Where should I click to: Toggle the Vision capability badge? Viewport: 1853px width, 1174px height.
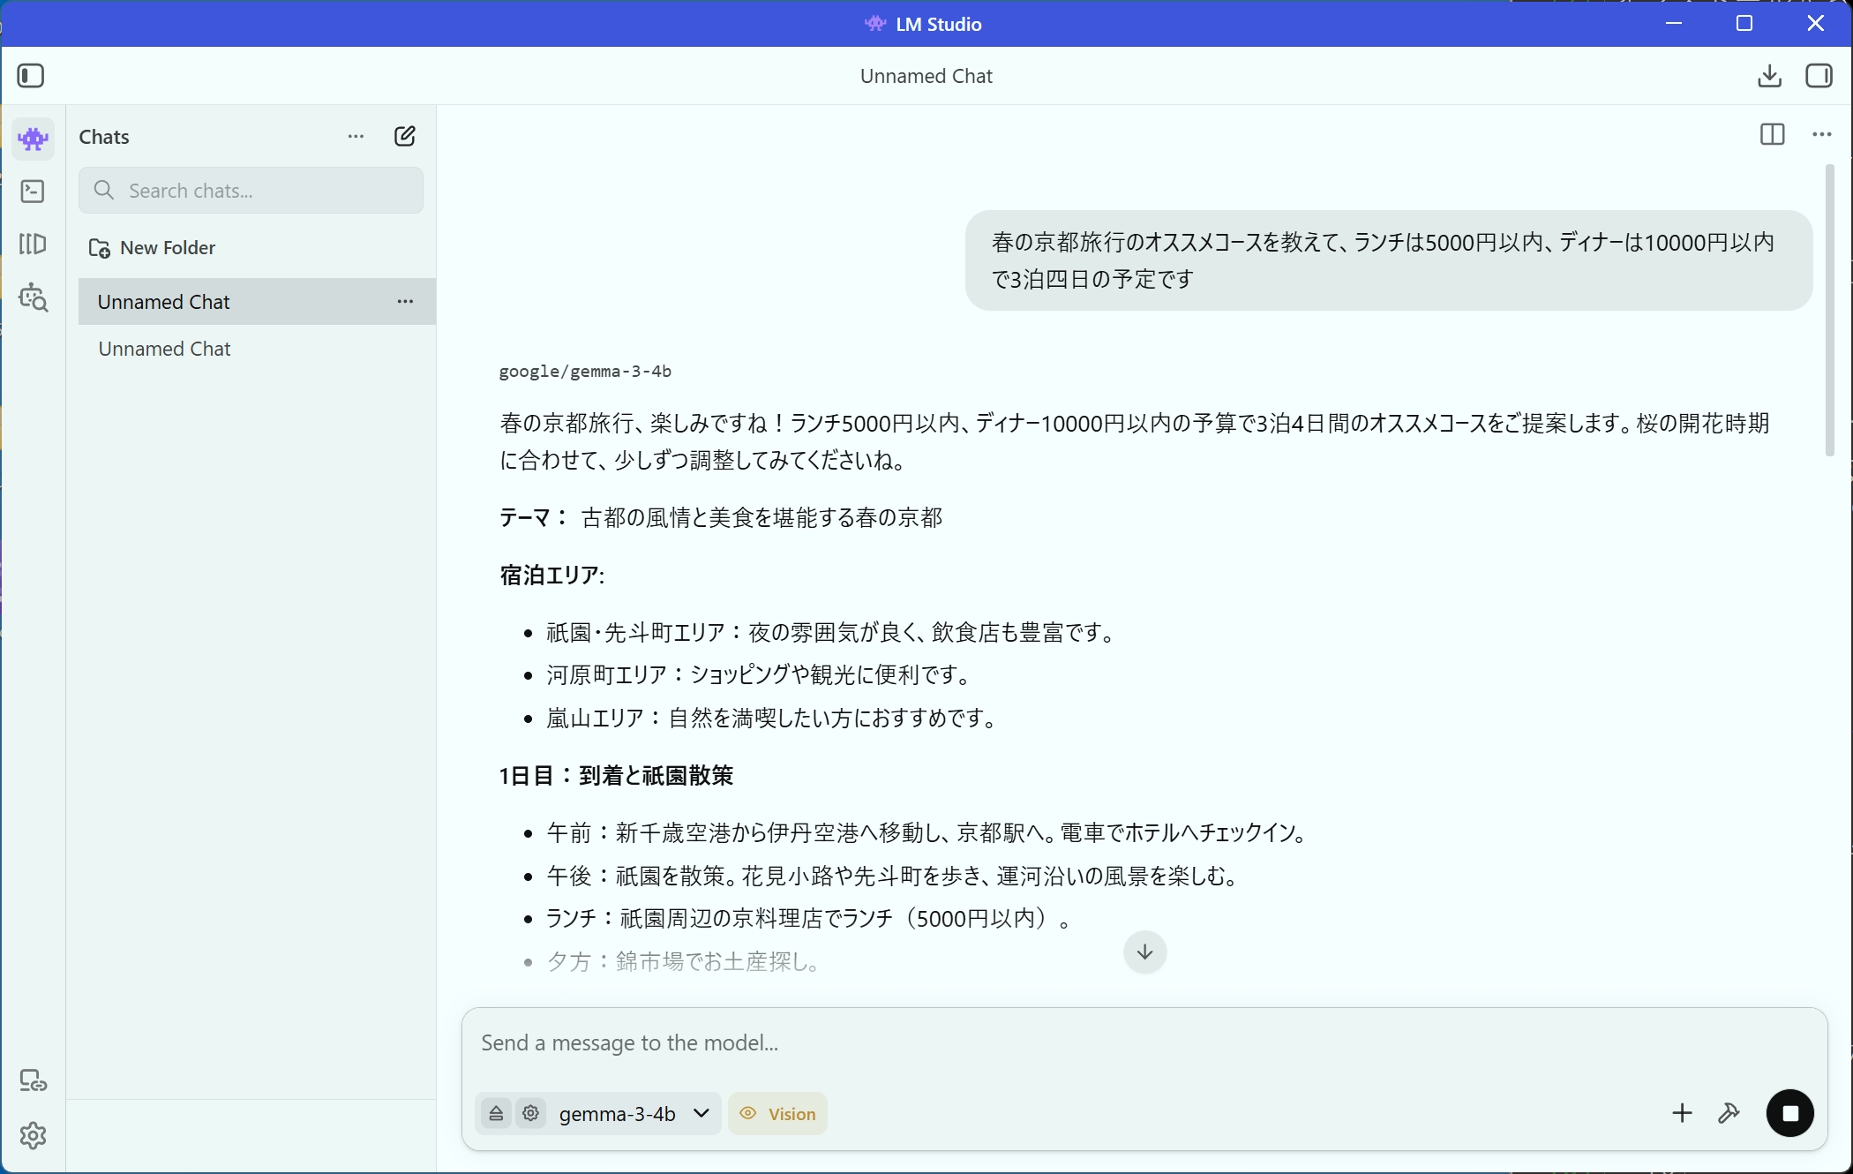pos(777,1114)
